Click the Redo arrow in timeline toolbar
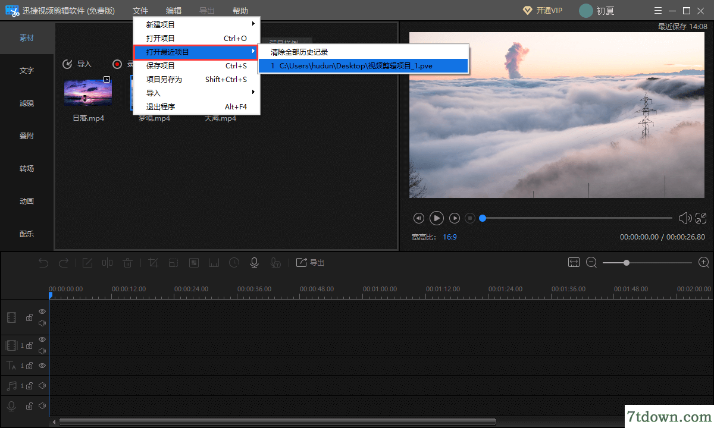 click(x=64, y=263)
